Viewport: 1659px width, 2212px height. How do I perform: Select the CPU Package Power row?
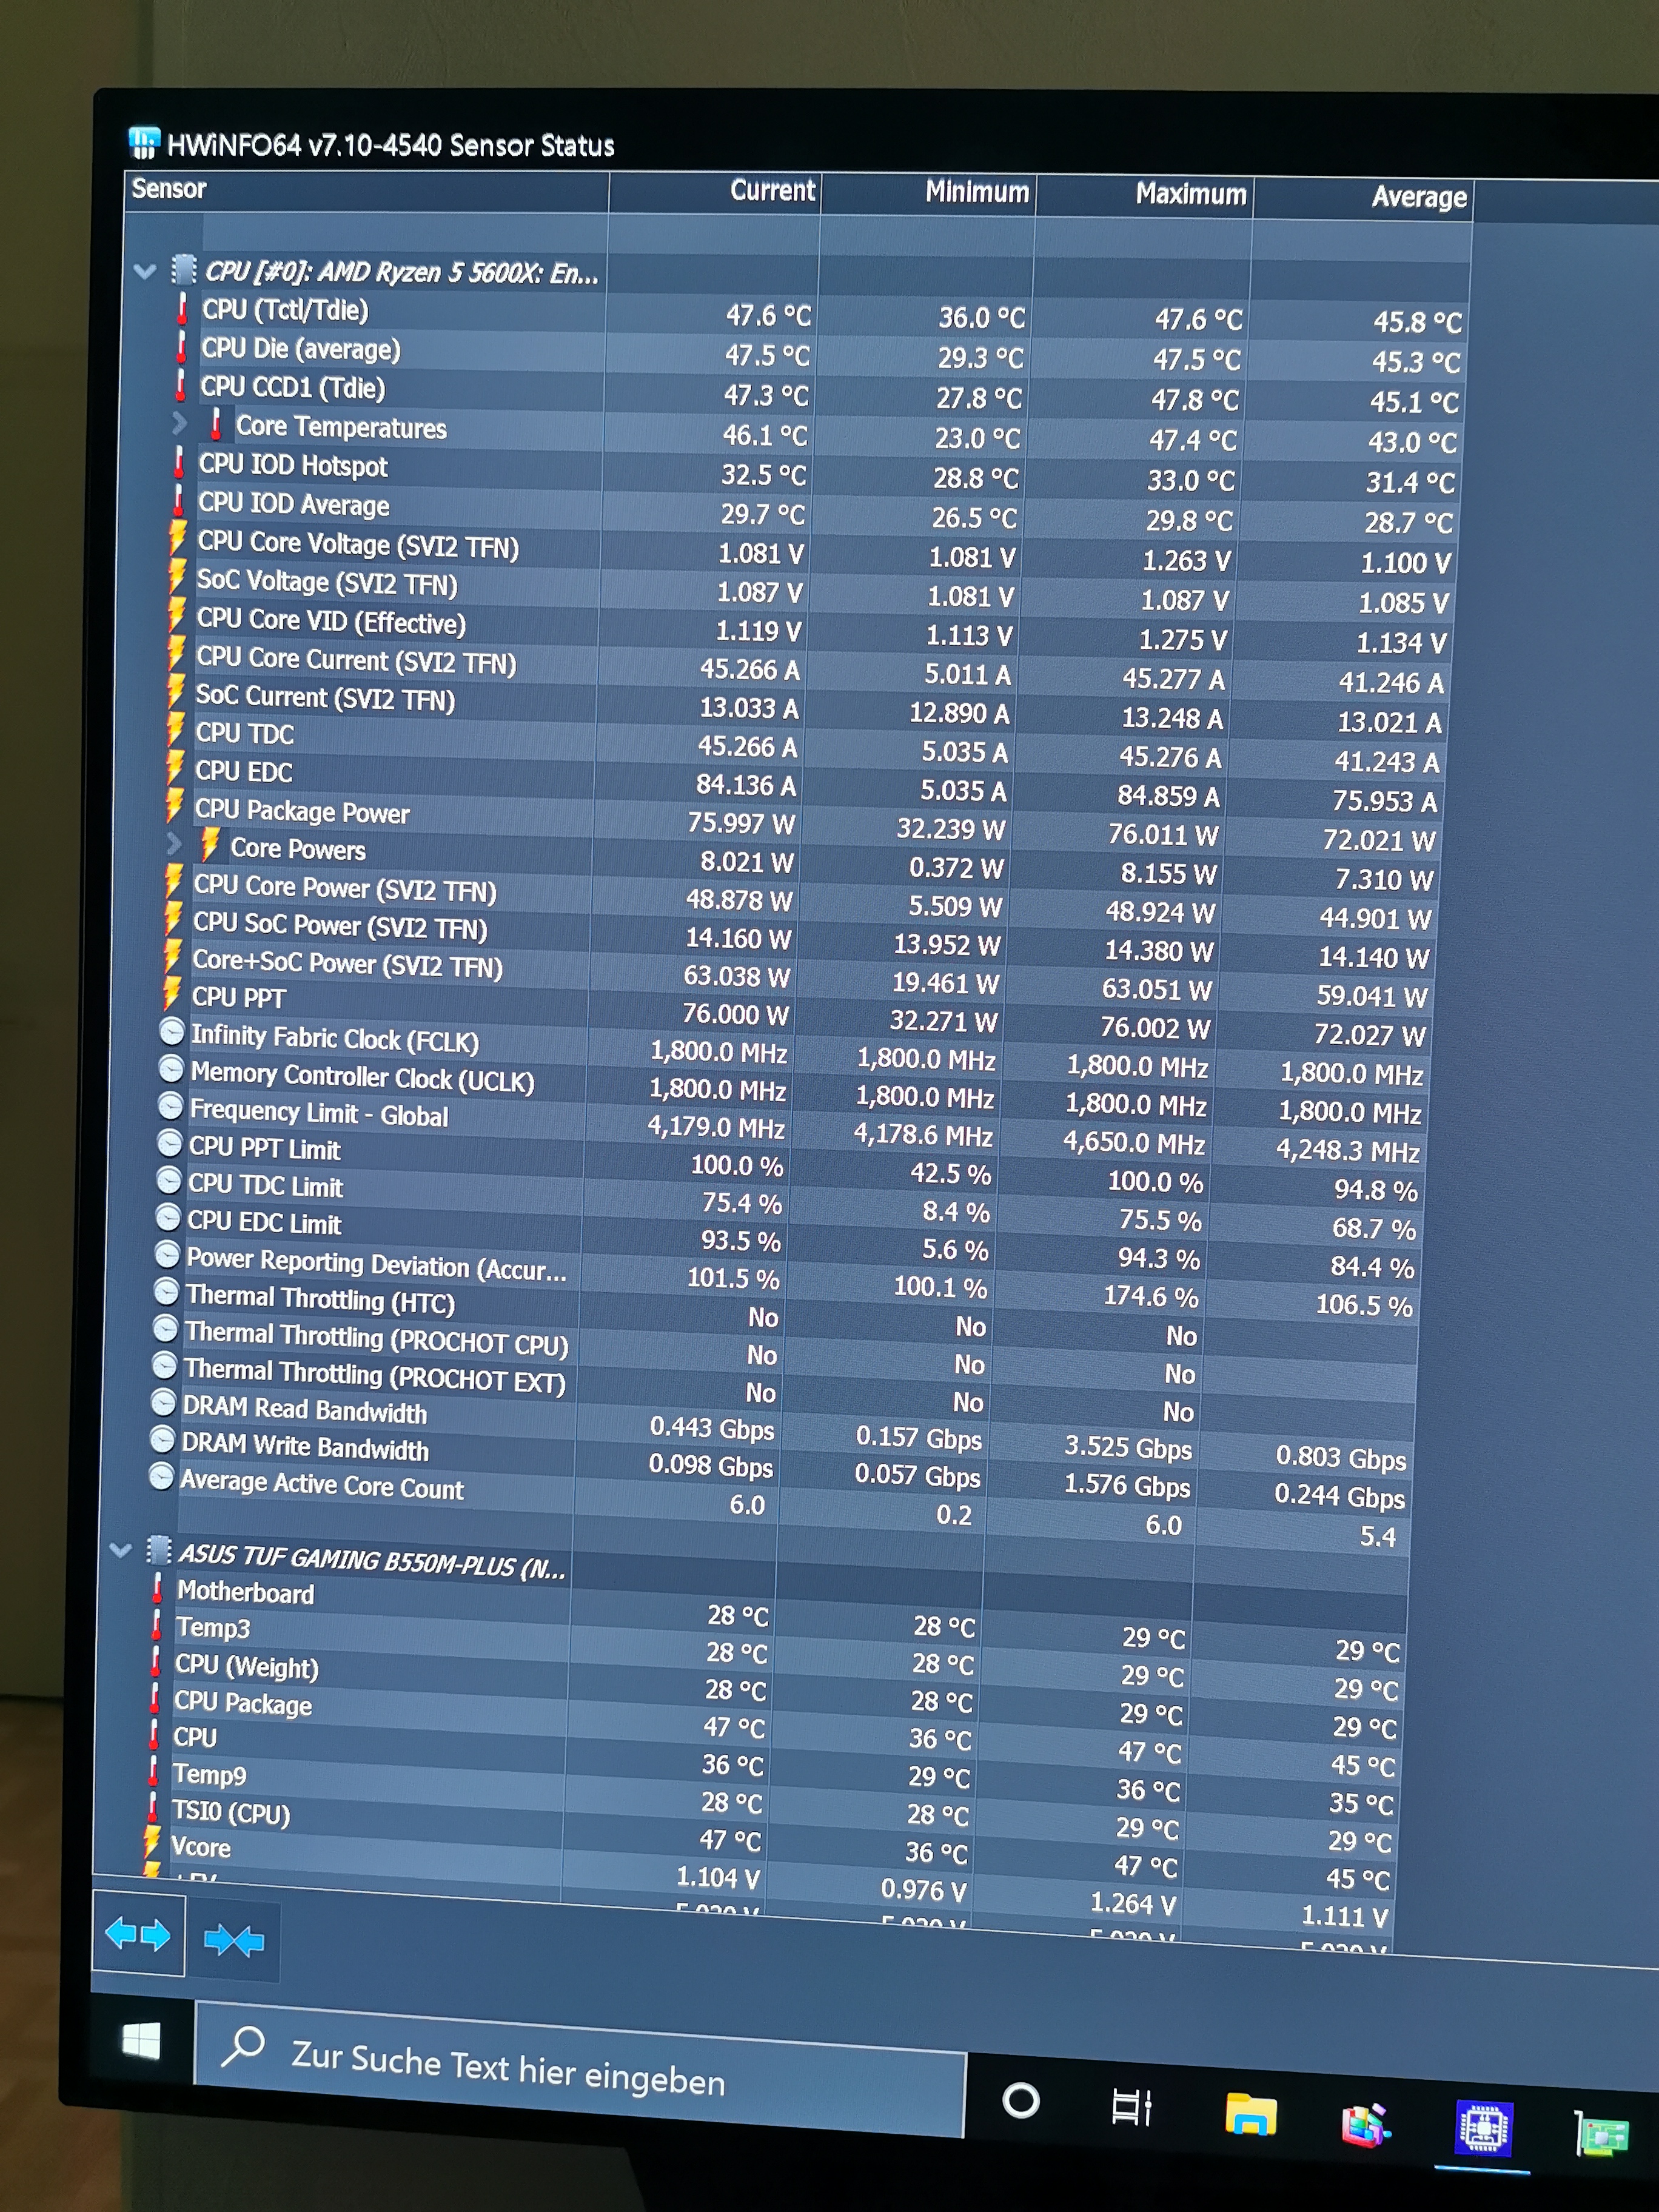point(302,811)
